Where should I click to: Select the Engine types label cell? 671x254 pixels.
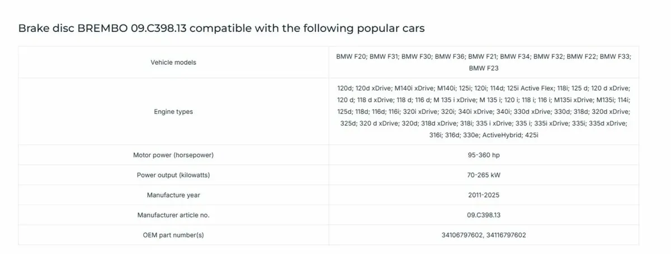(173, 112)
